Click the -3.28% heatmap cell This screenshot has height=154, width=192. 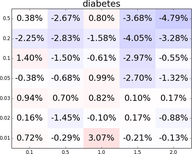173,38
